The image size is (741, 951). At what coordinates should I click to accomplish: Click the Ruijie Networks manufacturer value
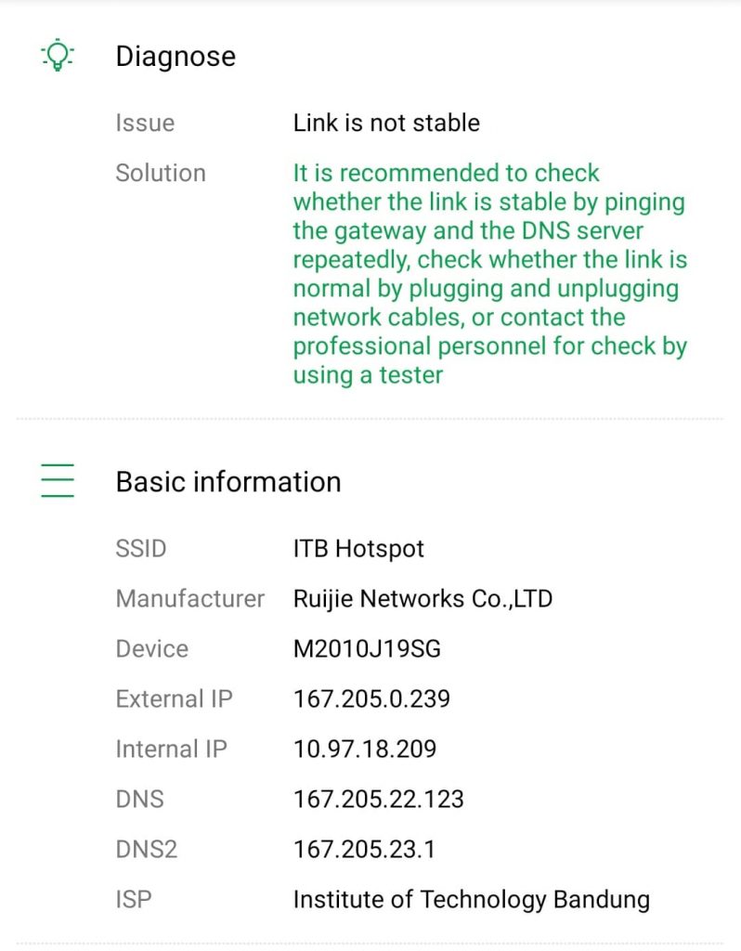tap(422, 598)
